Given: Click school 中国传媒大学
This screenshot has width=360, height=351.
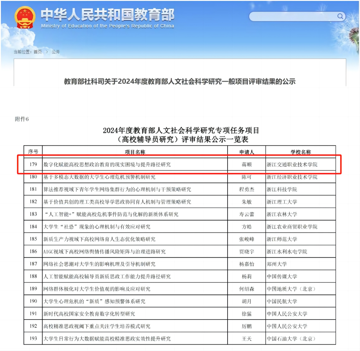Looking at the screenshot, I should click(x=282, y=276).
